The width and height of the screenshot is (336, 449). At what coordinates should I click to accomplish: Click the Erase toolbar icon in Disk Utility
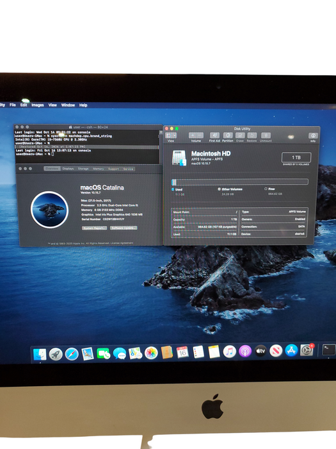[x=240, y=135]
